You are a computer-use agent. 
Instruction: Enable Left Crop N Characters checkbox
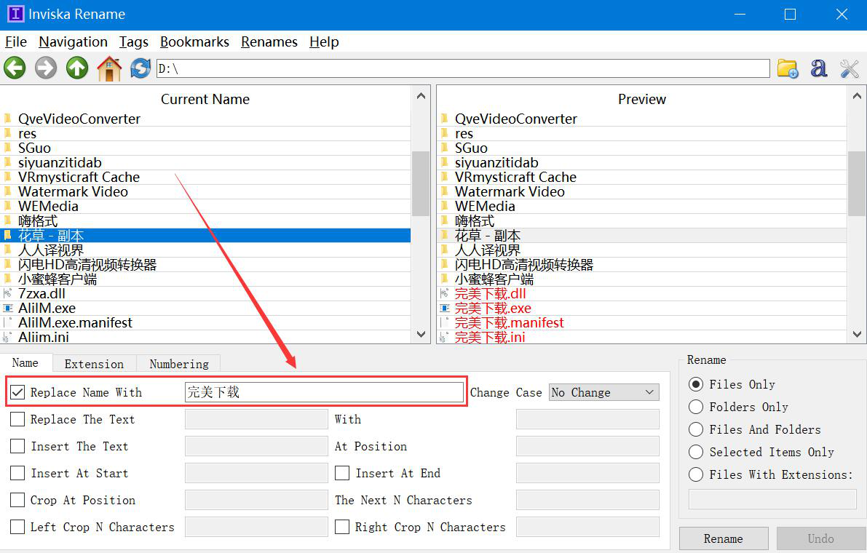pyautogui.click(x=17, y=527)
